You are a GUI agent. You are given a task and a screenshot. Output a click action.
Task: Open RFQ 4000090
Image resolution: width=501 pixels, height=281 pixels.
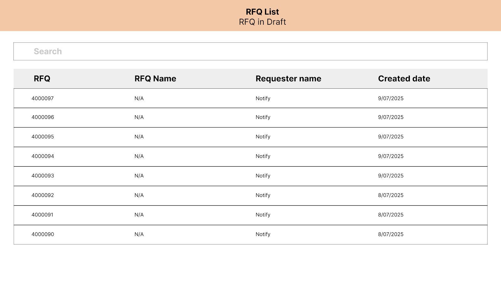pos(43,234)
